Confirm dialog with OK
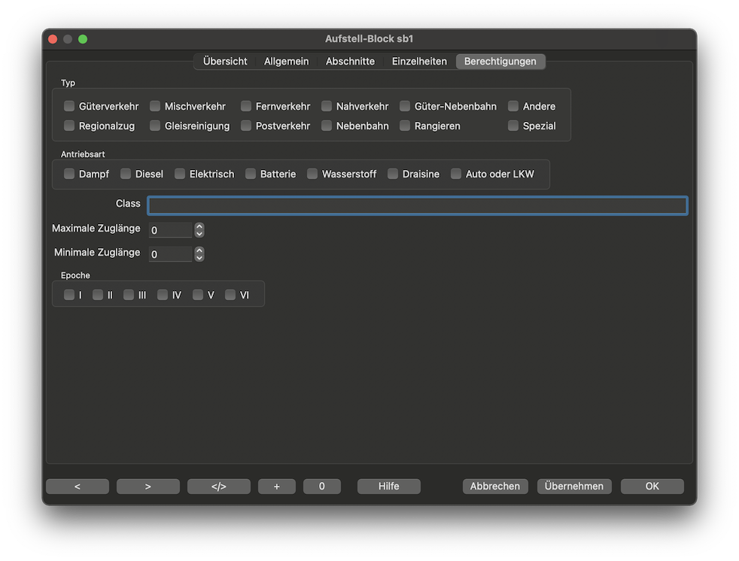 [652, 487]
